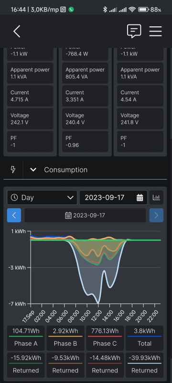Screen dimensions: 172x383
Task: Go to next day with right arrow
Action: (156, 215)
